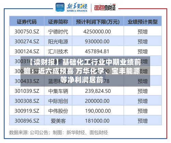
Task: Open the 【读财报】基础化工行业 headline overlay
Action: click(85, 71)
